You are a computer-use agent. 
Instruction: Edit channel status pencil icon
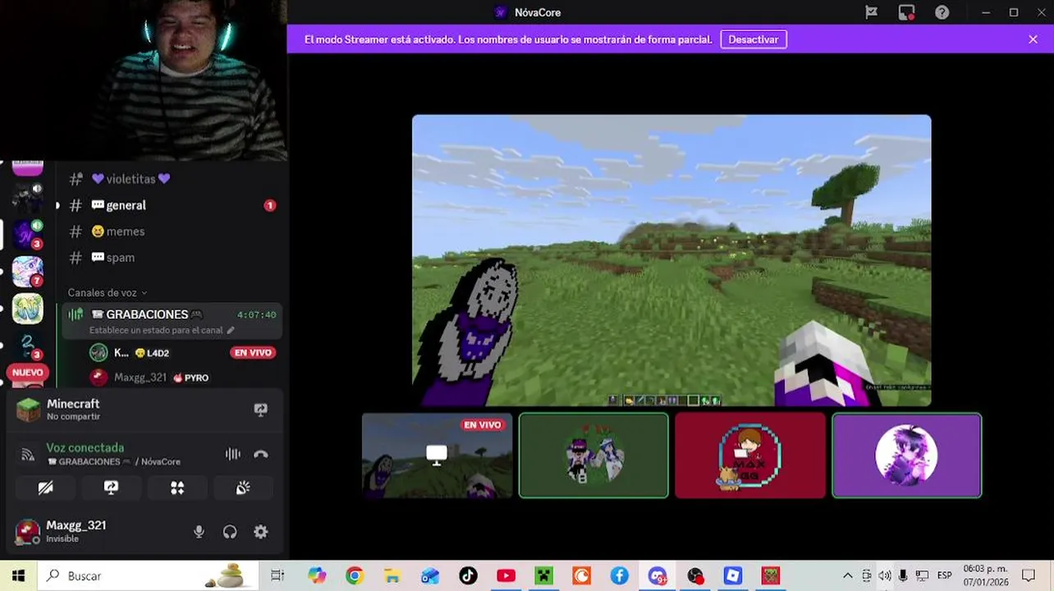click(x=231, y=331)
